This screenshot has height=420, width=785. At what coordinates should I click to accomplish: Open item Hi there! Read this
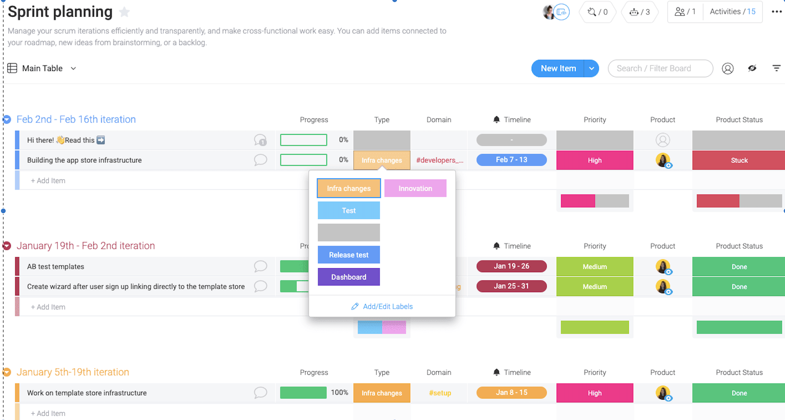(66, 140)
